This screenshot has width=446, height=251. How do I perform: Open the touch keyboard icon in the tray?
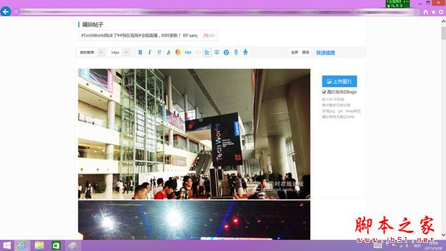tap(378, 245)
